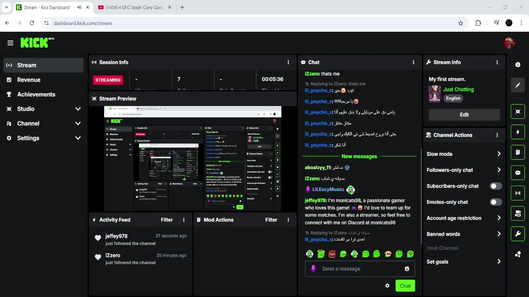
Task: Click the STREAMING status badge
Action: coord(108,80)
